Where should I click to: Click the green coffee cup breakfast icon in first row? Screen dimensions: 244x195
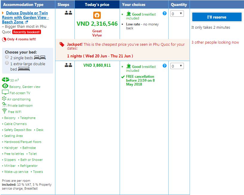coord(129,13)
